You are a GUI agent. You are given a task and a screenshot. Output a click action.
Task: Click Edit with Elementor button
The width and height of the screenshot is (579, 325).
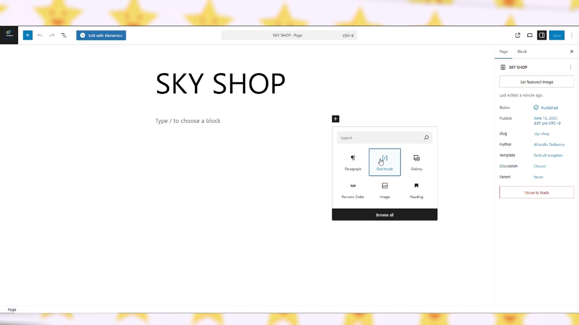coord(101,35)
